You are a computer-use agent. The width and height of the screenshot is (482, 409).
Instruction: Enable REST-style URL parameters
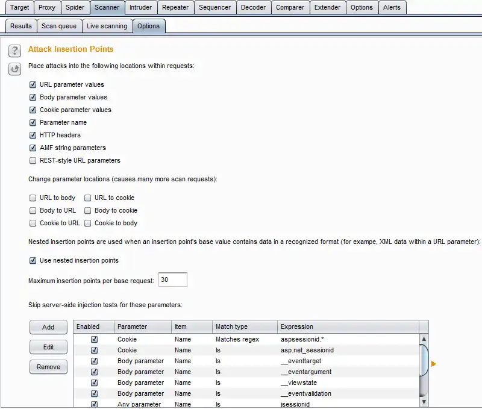point(33,160)
